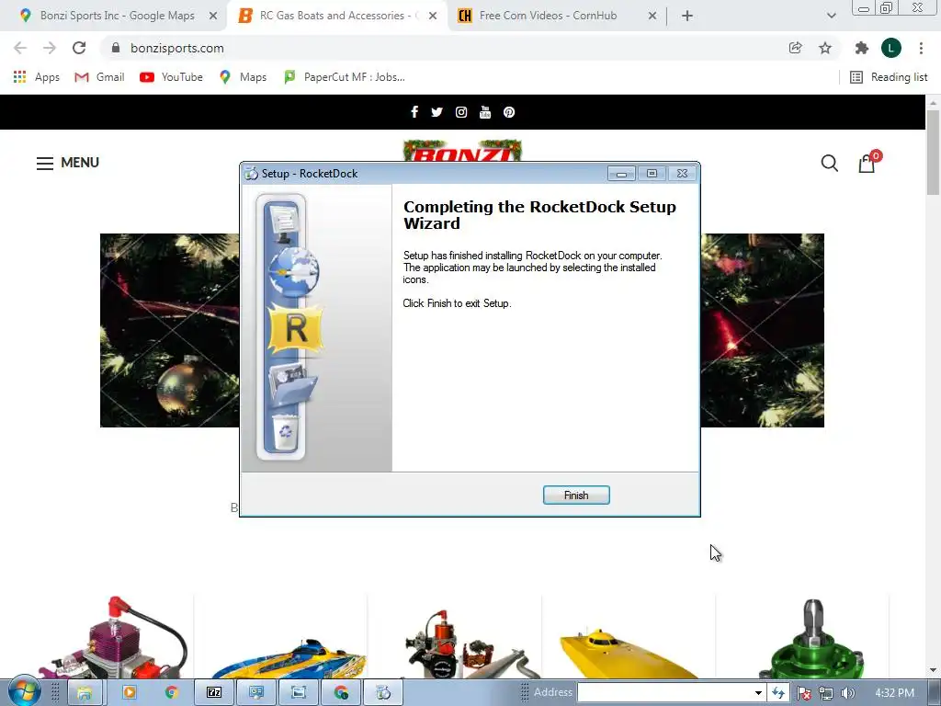Open the Chrome three-dot menu
The height and width of the screenshot is (706, 941).
921,48
